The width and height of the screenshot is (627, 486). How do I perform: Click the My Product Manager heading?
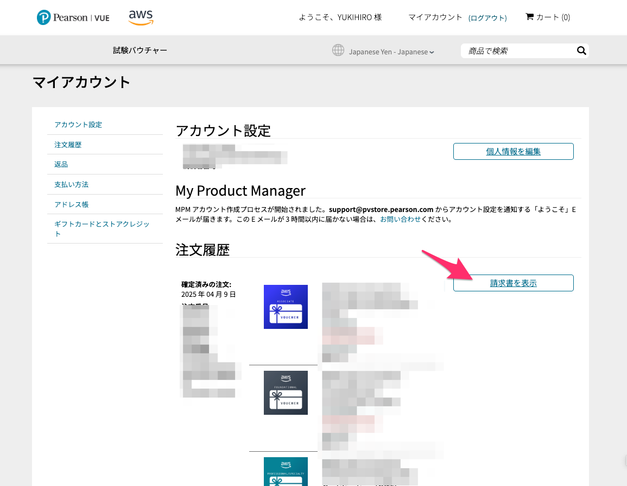point(240,191)
